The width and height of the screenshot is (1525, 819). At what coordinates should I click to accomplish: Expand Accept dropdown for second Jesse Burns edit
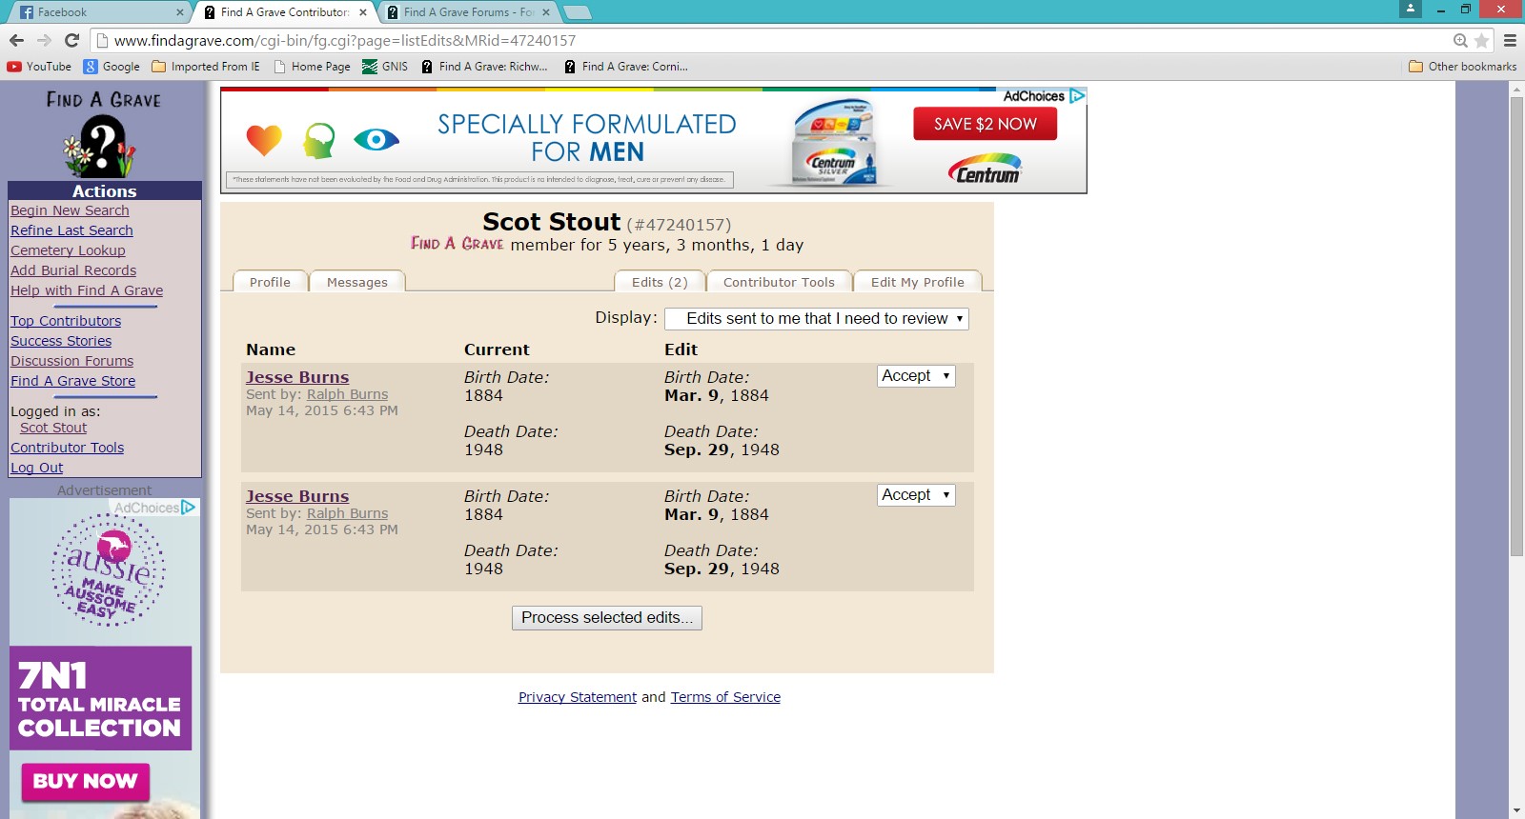coord(915,495)
